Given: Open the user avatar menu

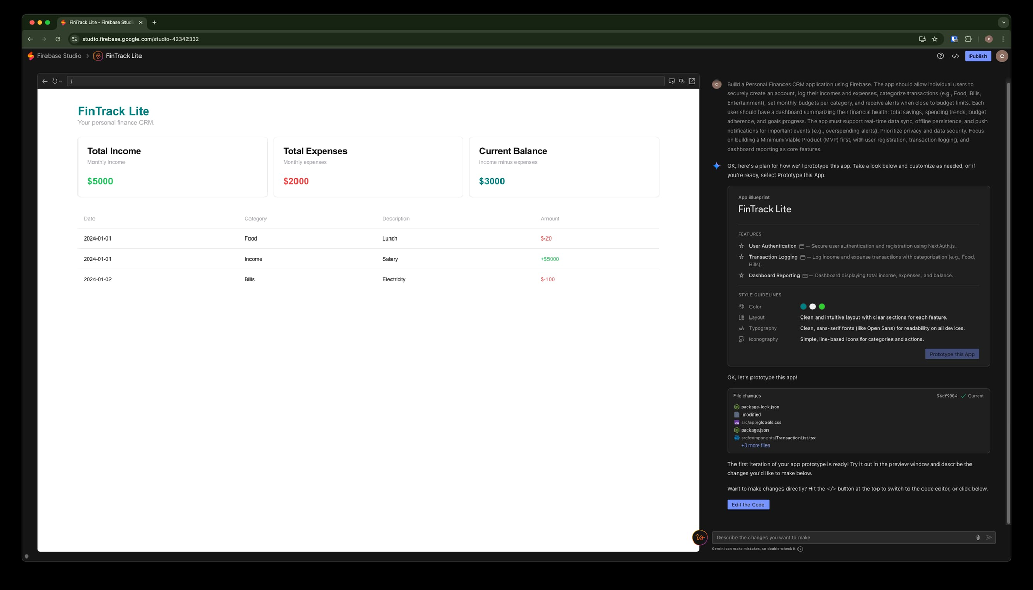Looking at the screenshot, I should coord(1001,56).
